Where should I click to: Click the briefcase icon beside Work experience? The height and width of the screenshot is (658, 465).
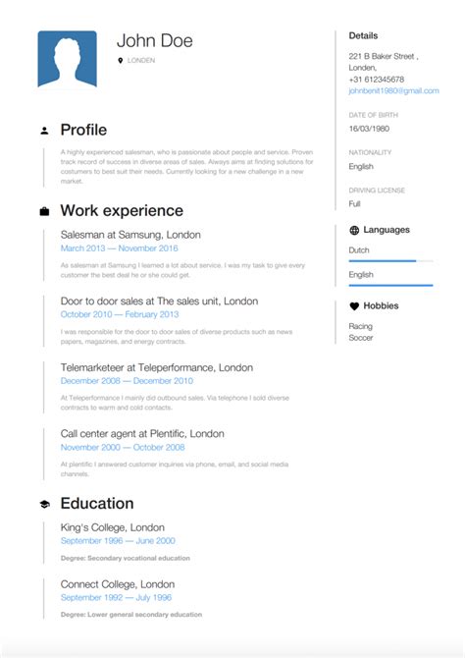[44, 211]
